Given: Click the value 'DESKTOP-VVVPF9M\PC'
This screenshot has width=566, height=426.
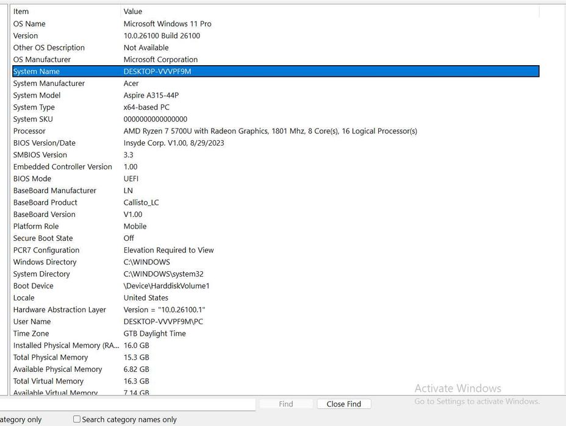Looking at the screenshot, I should pyautogui.click(x=163, y=321).
